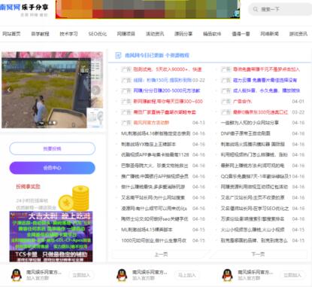Go to next page 下一页
The image size is (312, 287).
[258, 255]
